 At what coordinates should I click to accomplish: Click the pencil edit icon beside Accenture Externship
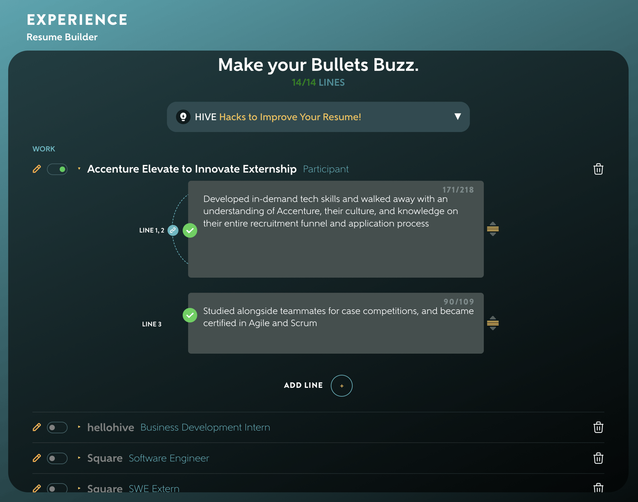(x=36, y=169)
